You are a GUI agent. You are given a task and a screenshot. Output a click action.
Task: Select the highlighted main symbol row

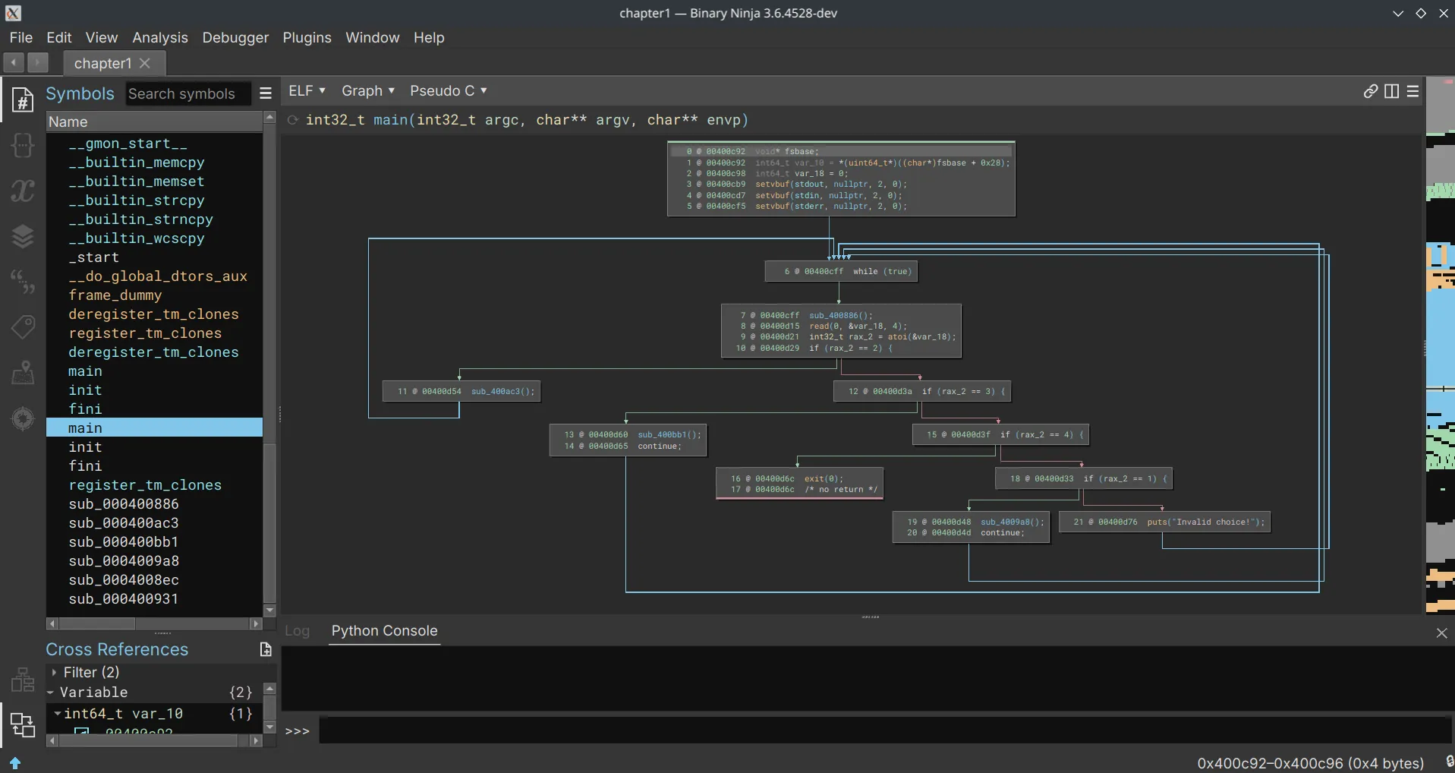tap(154, 428)
